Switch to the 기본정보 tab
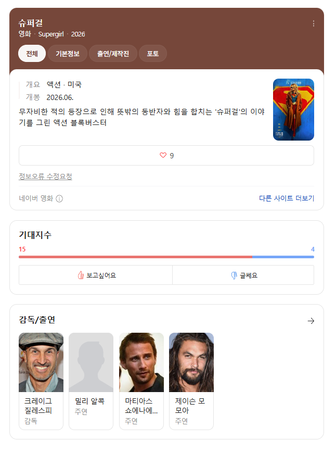 (68, 54)
